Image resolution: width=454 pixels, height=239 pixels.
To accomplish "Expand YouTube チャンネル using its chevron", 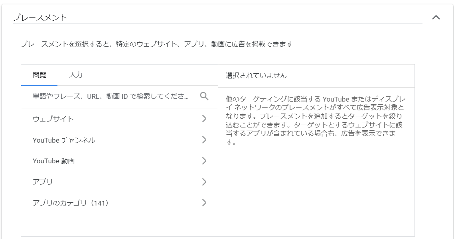I will click(204, 140).
